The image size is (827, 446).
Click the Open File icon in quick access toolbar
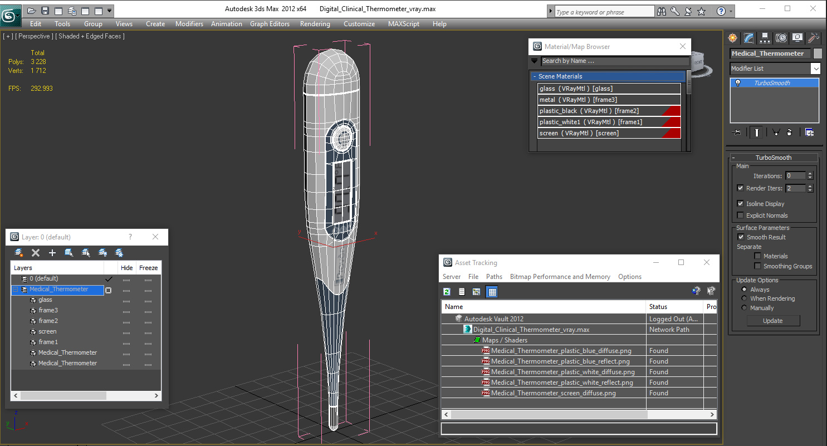[x=32, y=11]
